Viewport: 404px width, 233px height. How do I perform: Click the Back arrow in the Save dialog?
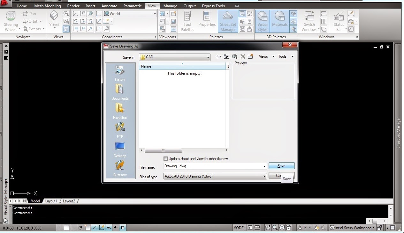[218, 56]
